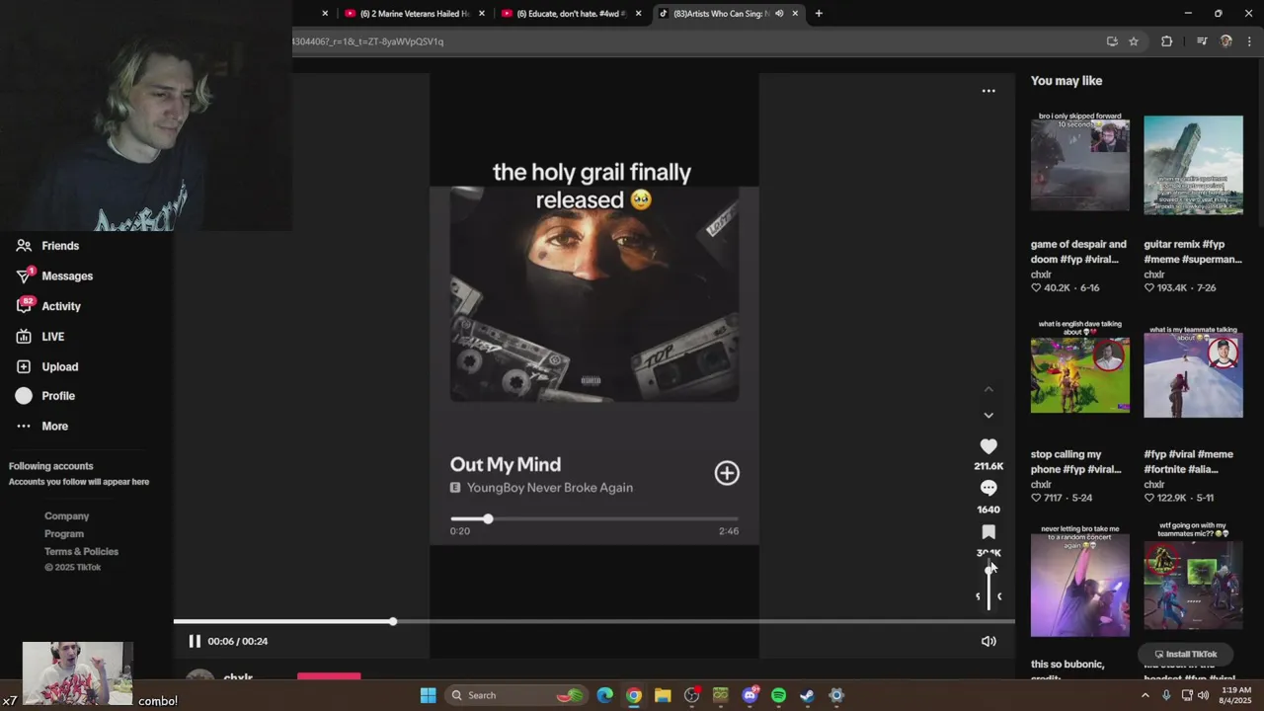The image size is (1264, 711).
Task: Open the Chrome three-dot menu
Action: click(1250, 41)
